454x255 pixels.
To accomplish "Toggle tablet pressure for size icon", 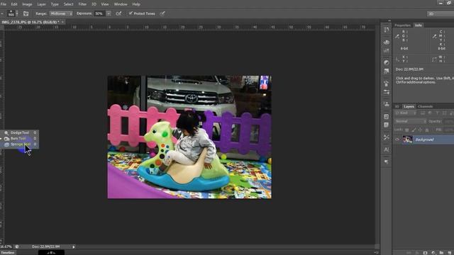I will [162, 13].
